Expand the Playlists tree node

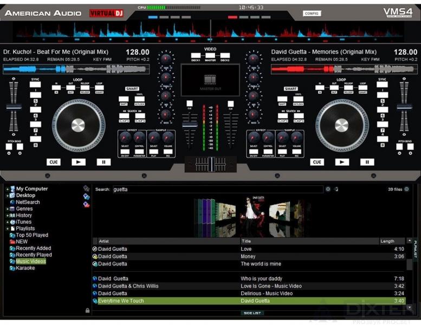pos(8,229)
